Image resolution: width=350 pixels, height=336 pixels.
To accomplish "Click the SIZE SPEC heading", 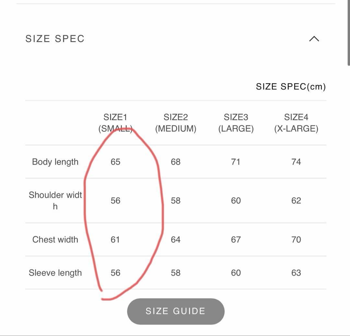I will click(x=55, y=39).
